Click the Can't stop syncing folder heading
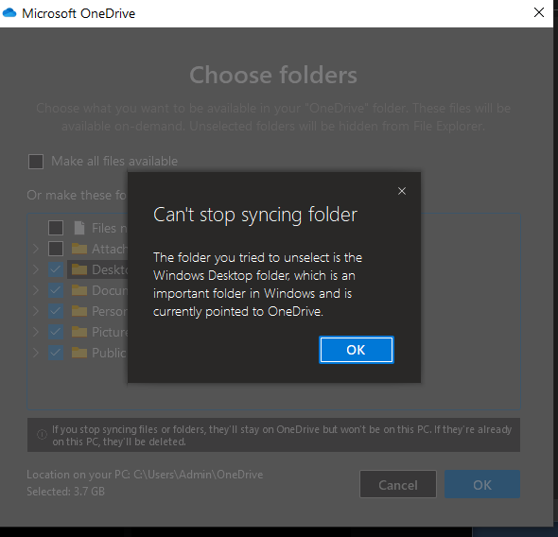 click(x=255, y=216)
